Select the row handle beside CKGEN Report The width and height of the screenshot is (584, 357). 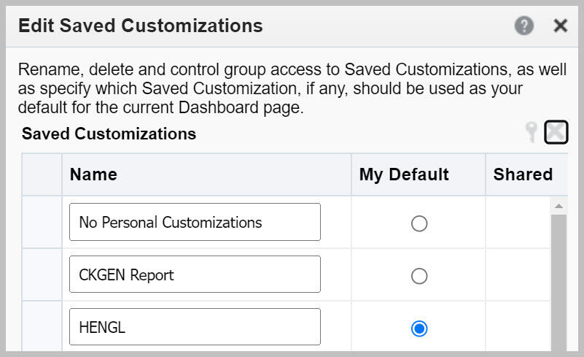pos(42,275)
